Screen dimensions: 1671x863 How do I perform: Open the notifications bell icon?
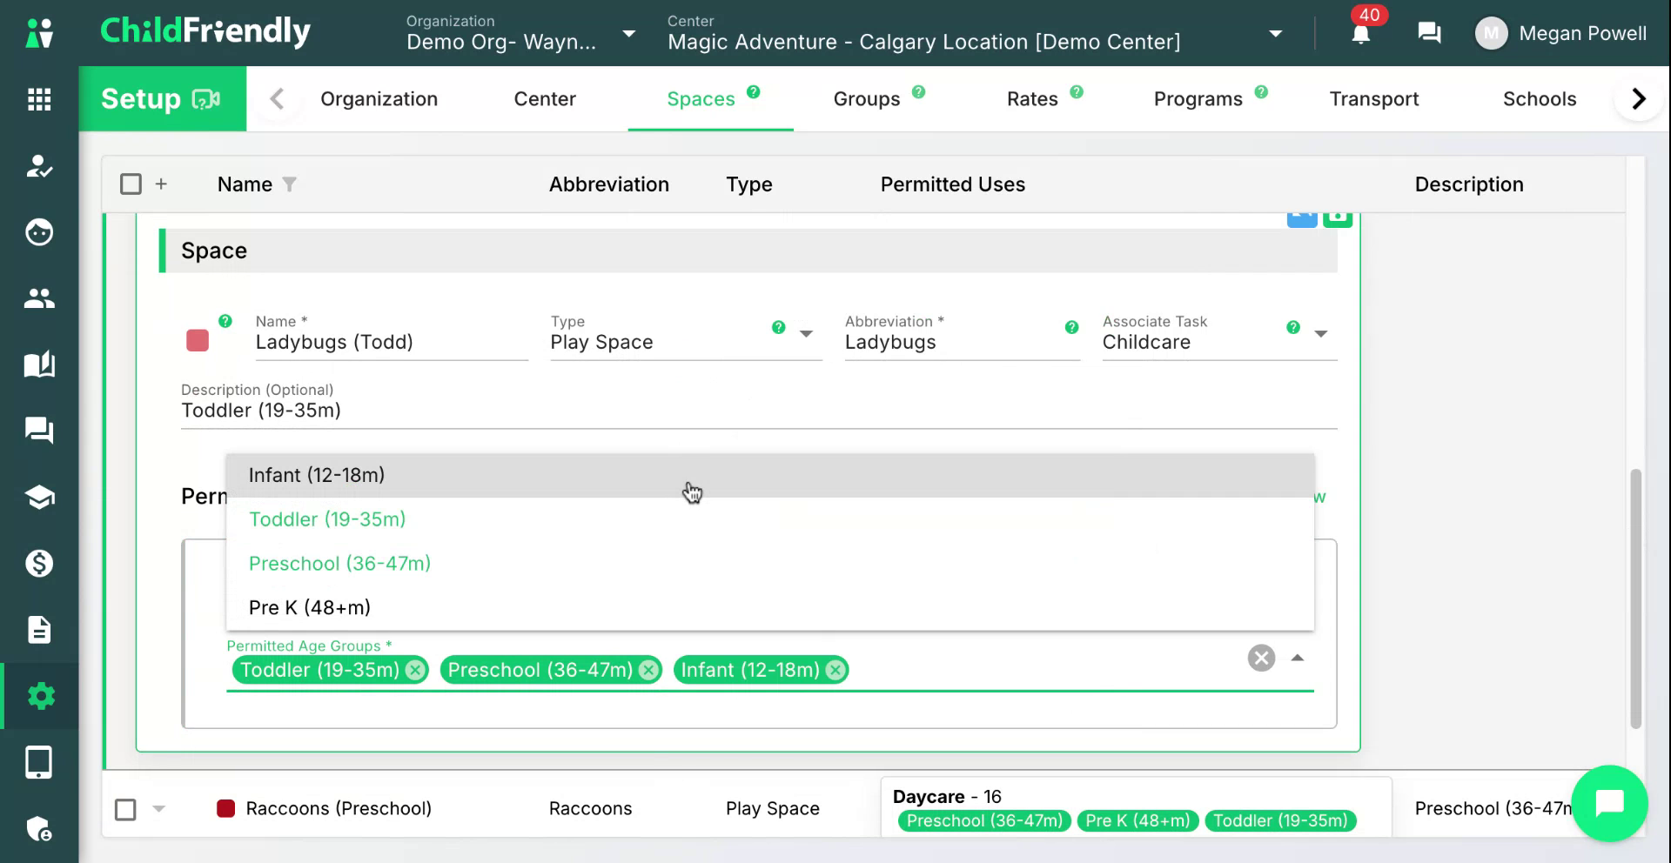pyautogui.click(x=1361, y=34)
